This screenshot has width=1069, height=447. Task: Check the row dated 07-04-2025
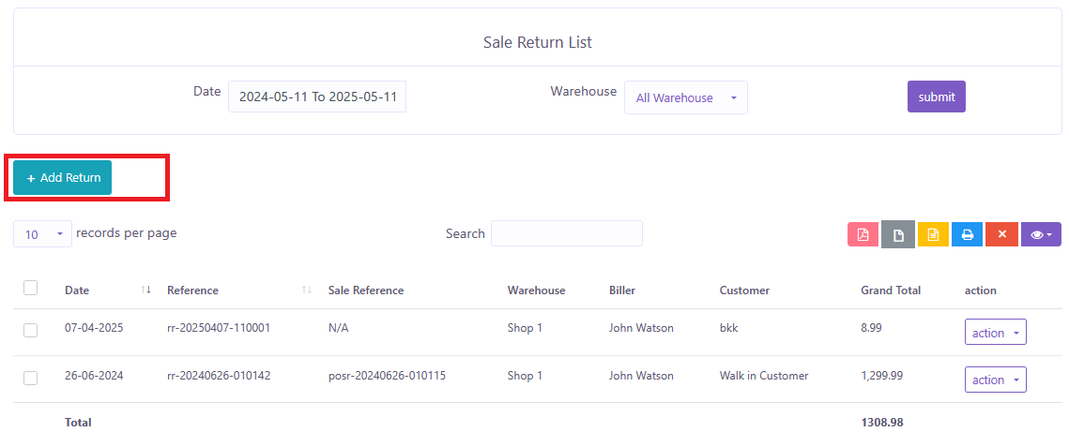pos(31,330)
